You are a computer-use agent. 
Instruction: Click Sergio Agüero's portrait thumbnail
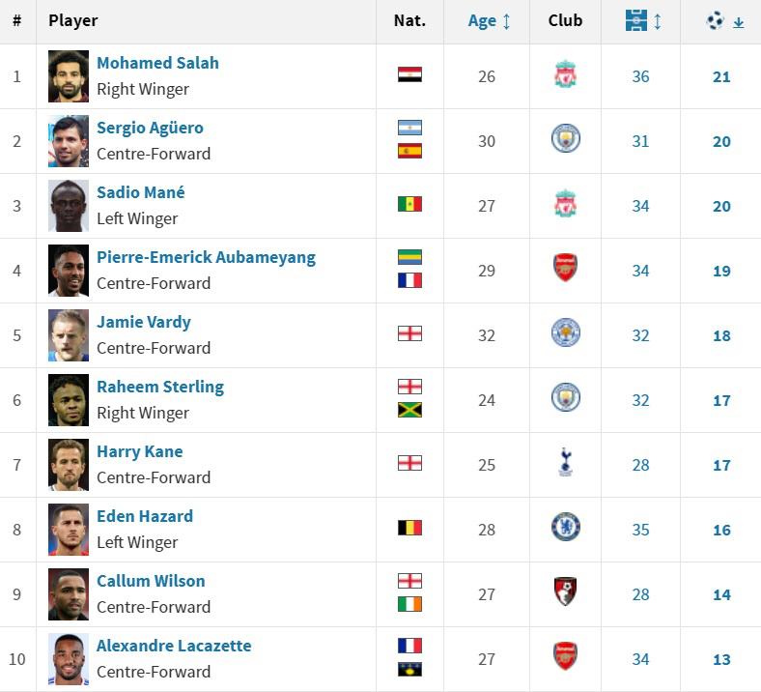[x=69, y=141]
